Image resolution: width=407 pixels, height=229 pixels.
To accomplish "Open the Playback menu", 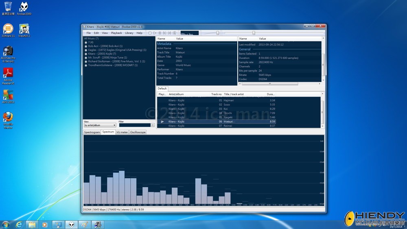I will [116, 33].
